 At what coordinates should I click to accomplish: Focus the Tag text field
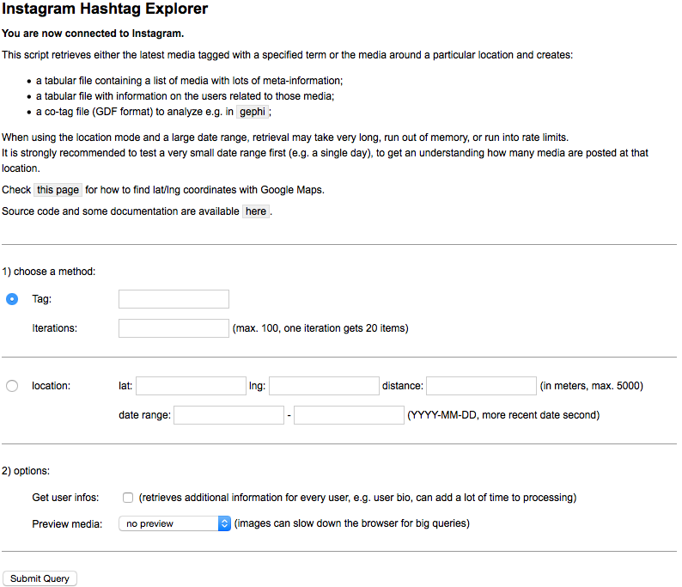tap(174, 299)
